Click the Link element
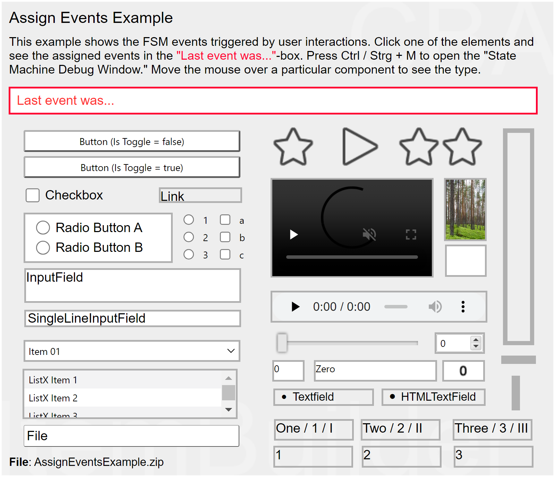The width and height of the screenshot is (555, 477). point(200,196)
